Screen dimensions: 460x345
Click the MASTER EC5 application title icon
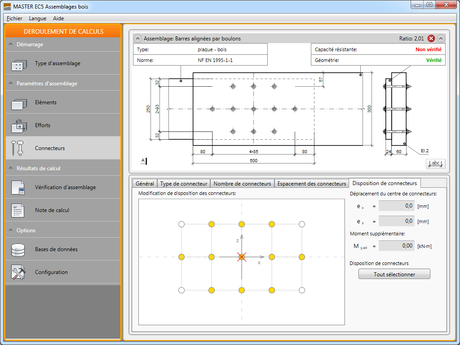coord(7,6)
